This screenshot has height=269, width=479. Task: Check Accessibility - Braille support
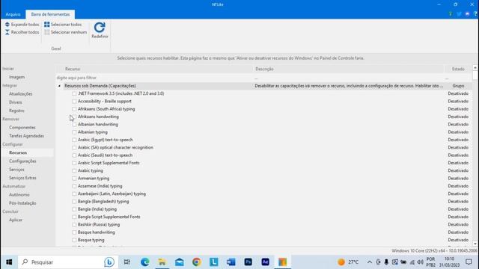[x=74, y=102]
